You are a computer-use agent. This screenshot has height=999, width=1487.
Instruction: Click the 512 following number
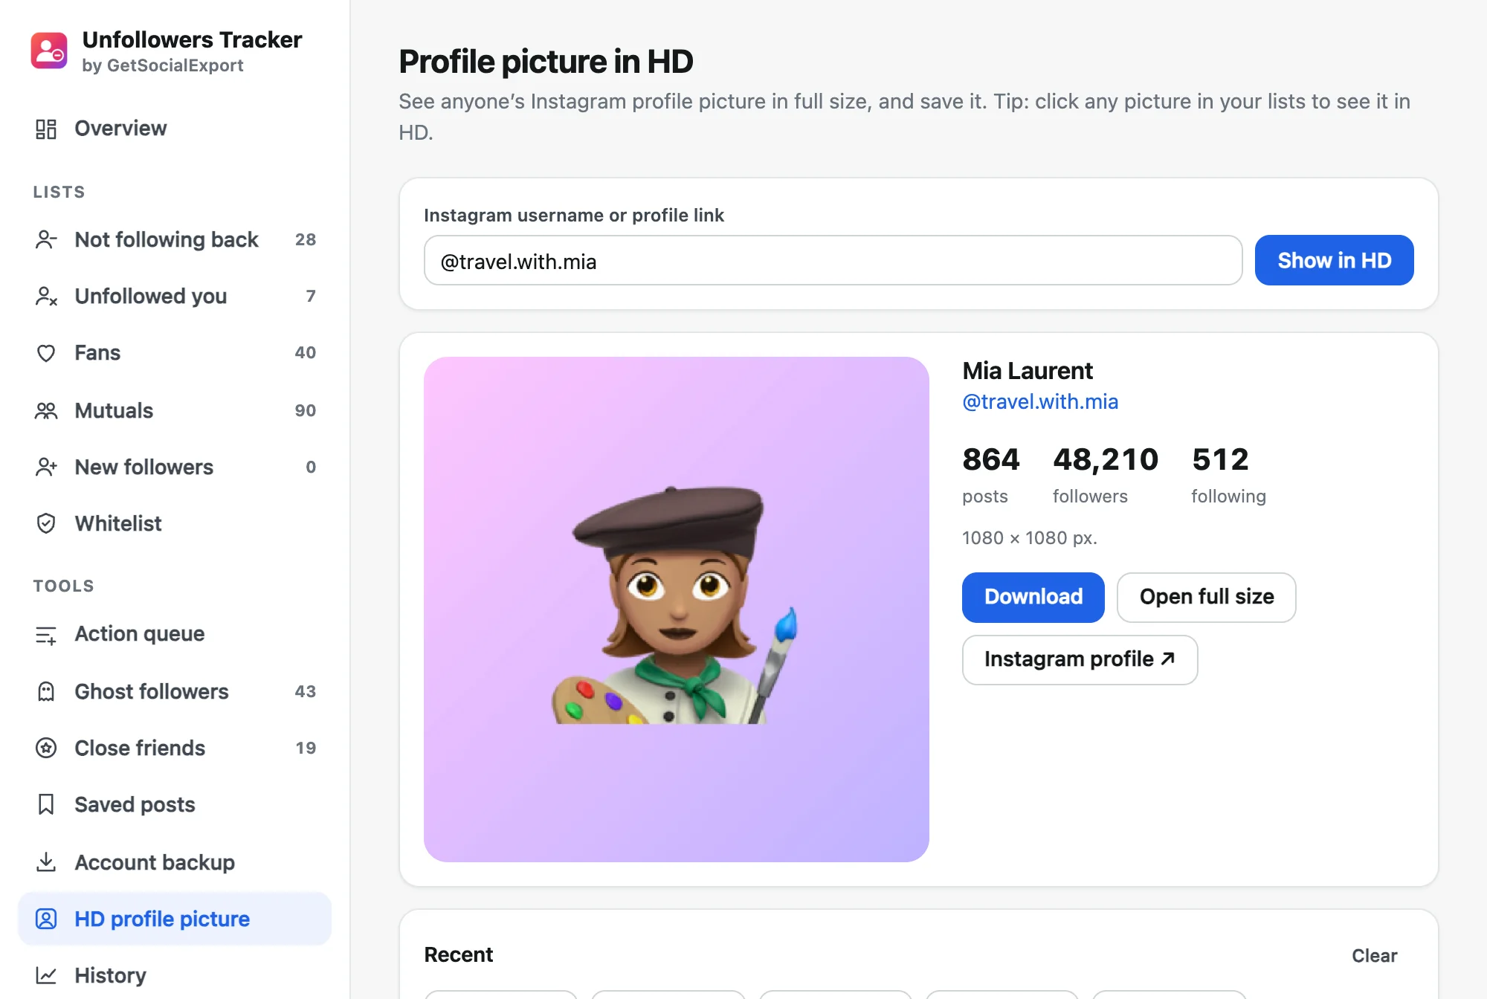pos(1220,459)
